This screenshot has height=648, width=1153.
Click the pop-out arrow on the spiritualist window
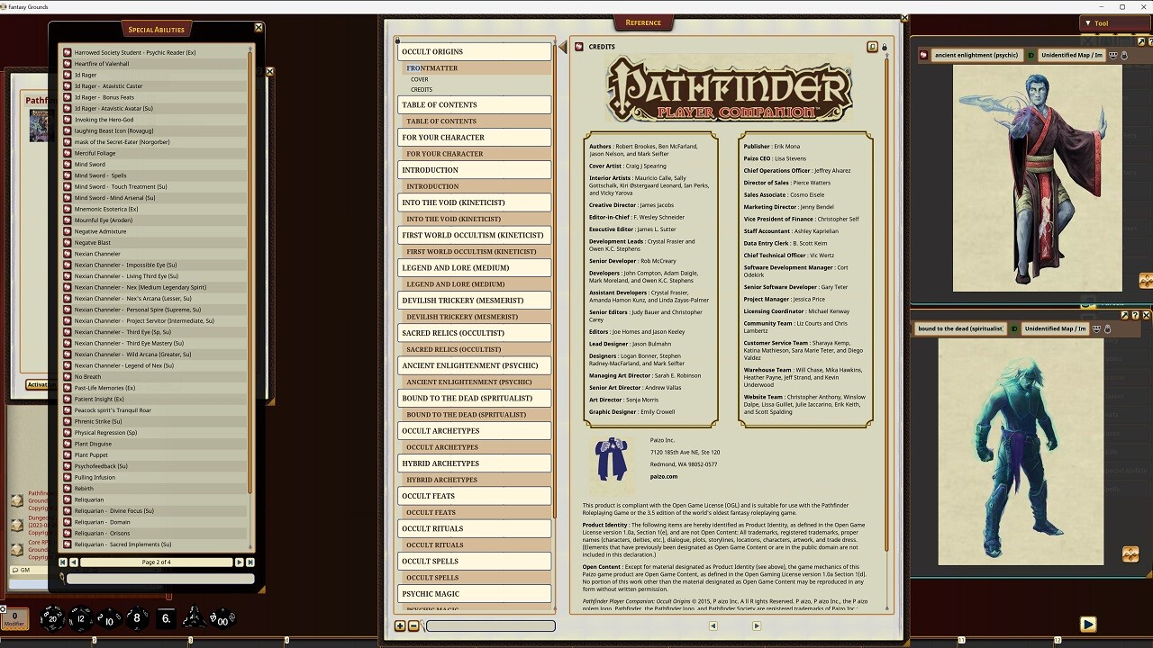coord(1124,315)
